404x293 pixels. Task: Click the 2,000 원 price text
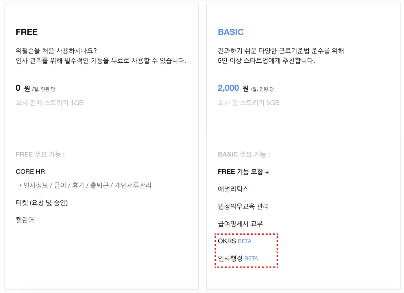233,88
